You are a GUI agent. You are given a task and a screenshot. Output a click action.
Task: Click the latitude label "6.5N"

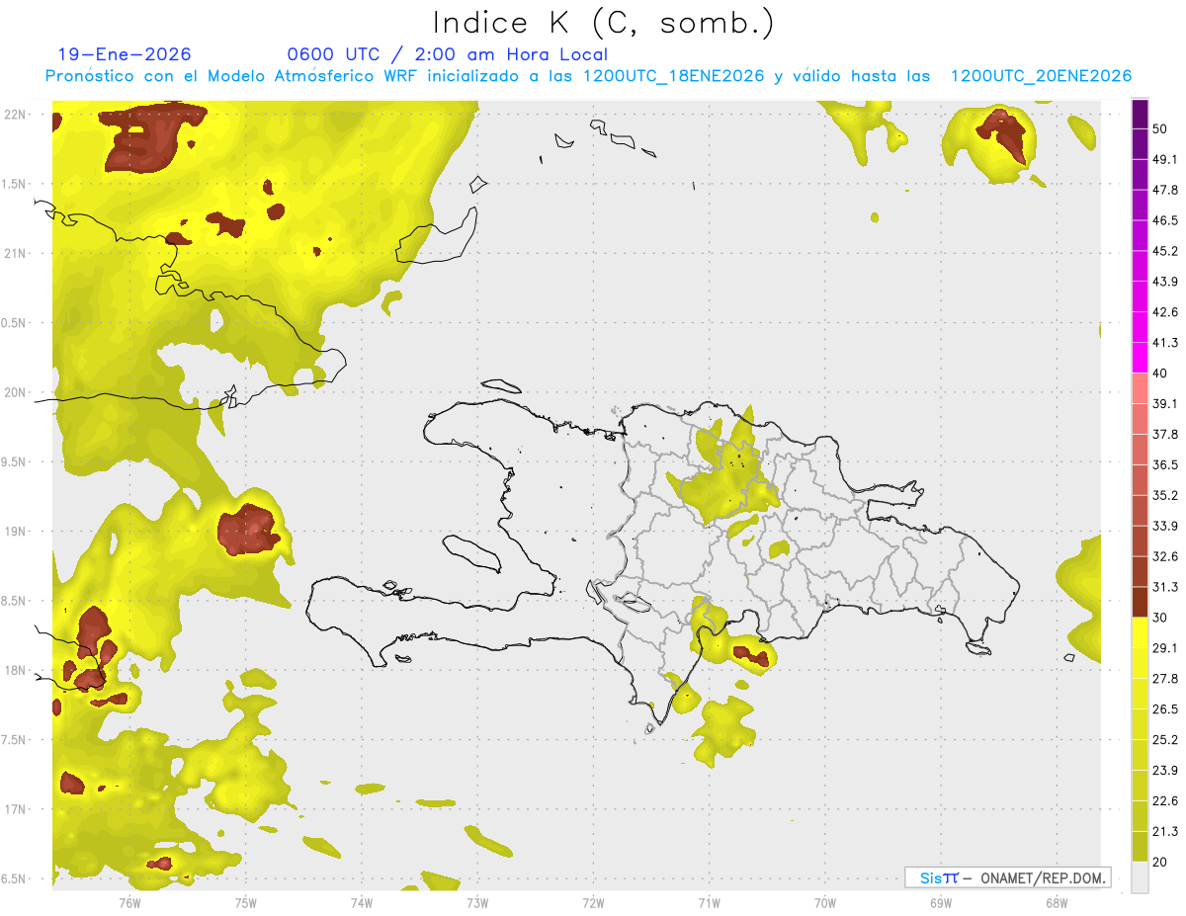tap(14, 879)
